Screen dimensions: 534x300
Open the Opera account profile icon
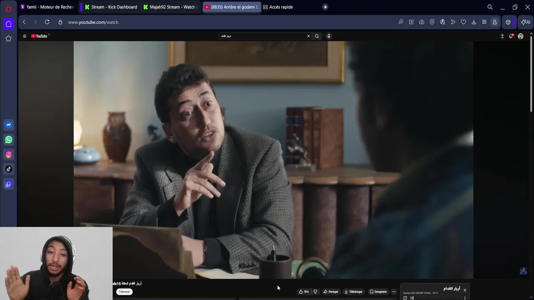tap(495, 22)
